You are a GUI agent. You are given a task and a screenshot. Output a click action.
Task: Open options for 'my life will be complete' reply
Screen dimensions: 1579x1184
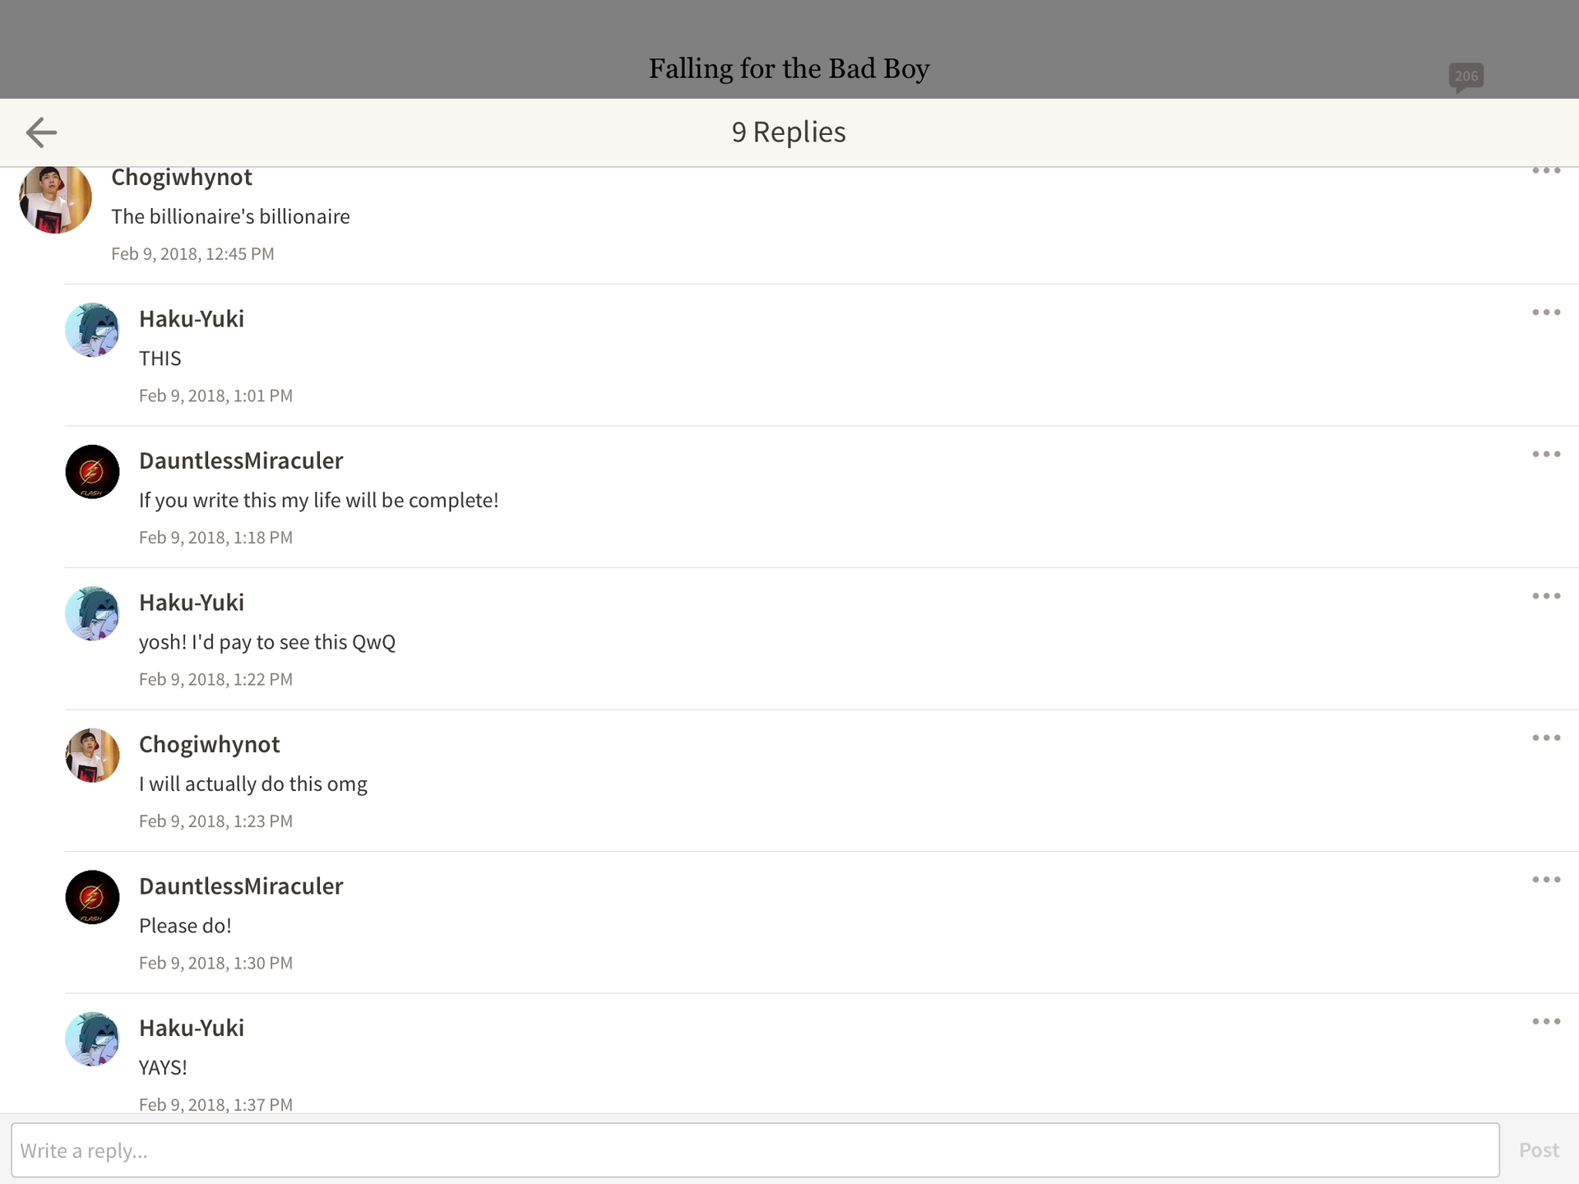coord(1546,454)
